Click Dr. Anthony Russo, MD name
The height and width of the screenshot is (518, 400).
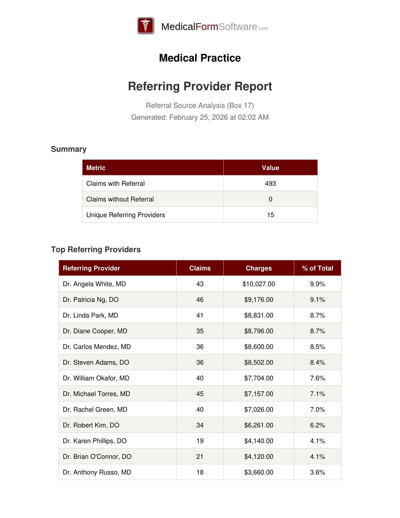pyautogui.click(x=97, y=472)
